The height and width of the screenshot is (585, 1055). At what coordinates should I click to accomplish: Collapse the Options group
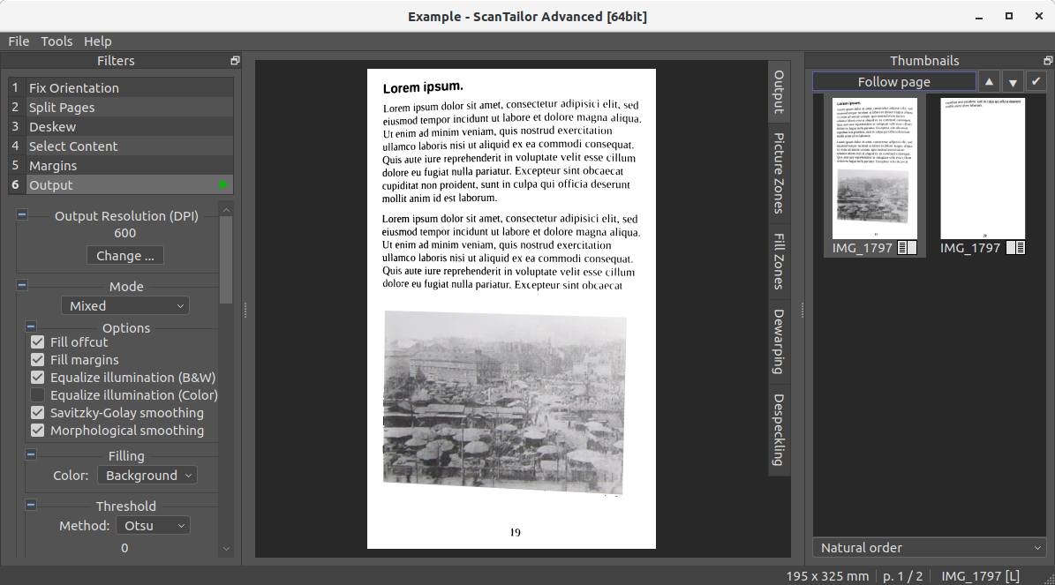(x=31, y=327)
